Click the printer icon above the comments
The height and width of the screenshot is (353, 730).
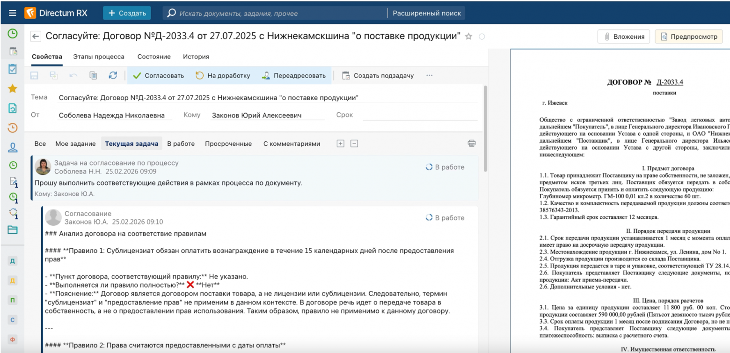point(472,144)
